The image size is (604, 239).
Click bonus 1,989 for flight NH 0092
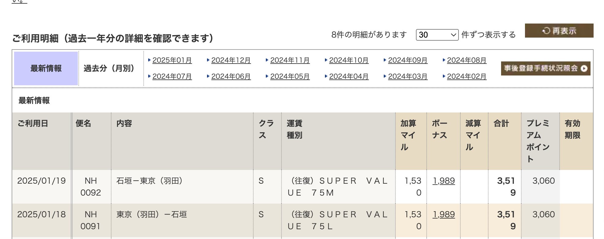click(444, 181)
